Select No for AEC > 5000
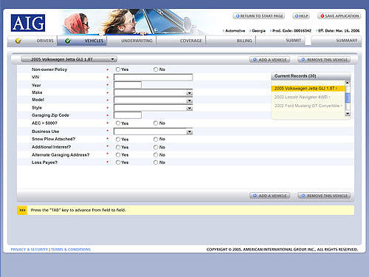369x277 pixels. click(x=156, y=123)
